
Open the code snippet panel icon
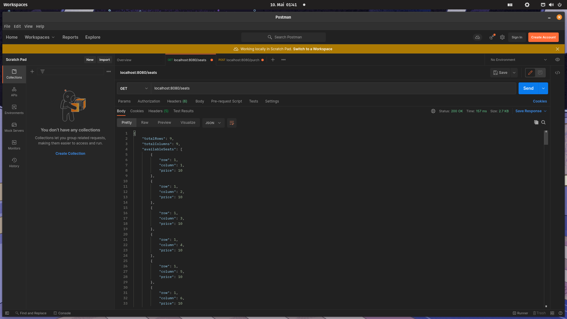[x=558, y=73]
